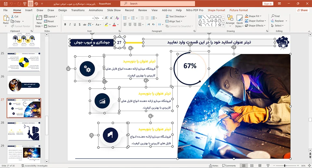Viewport: 312px width, 168px height.
Task: Select slide 26 thumbnail
Action: click(24, 85)
